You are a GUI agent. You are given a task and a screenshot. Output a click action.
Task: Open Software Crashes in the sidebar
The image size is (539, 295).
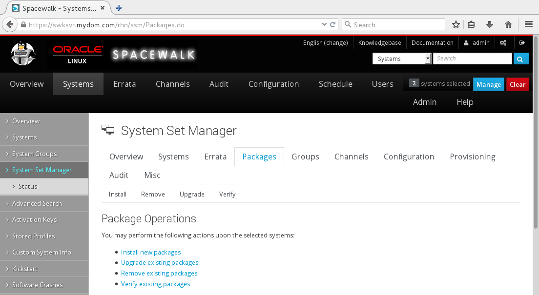(44, 285)
